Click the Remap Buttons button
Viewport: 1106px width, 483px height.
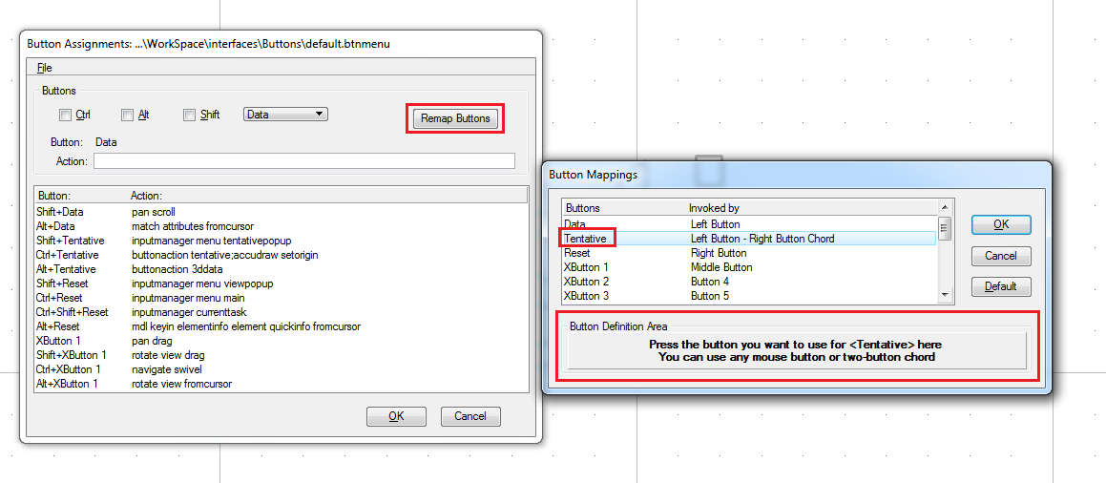tap(455, 118)
